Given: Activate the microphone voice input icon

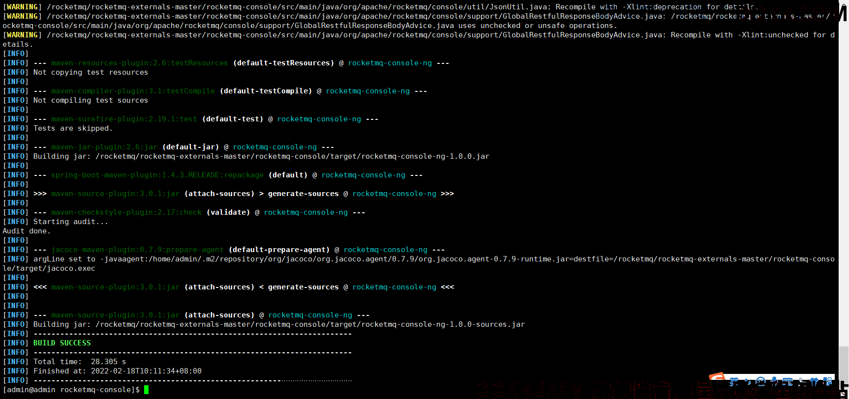Looking at the screenshot, I should pyautogui.click(x=774, y=381).
